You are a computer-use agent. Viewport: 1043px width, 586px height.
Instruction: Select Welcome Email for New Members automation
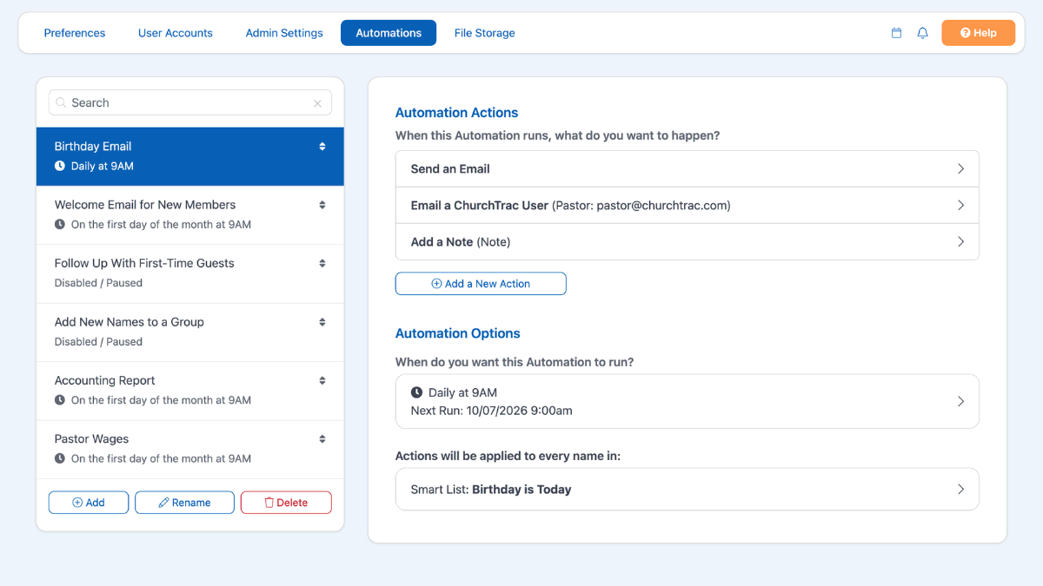[x=190, y=214]
